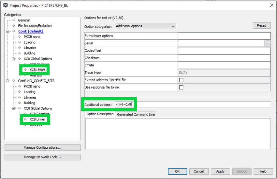Viewport: 277px width, 179px height.
Task: Click into the Additional options text field
Action: [202, 104]
